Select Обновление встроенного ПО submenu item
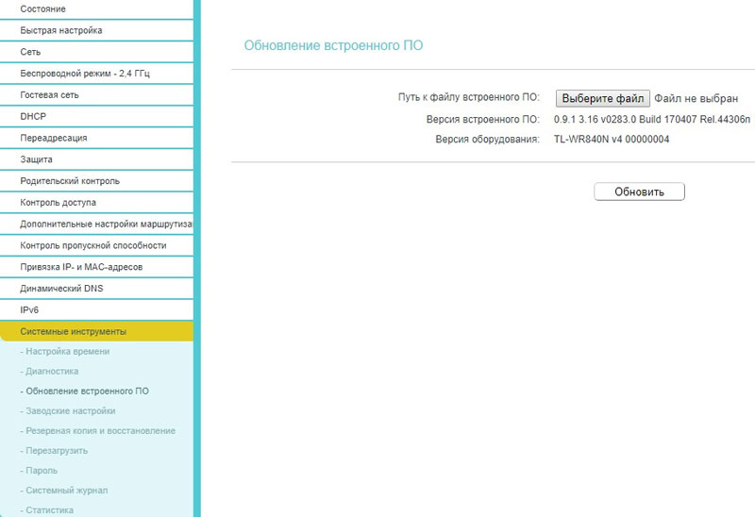Screen dimensions: 755x517 (x=85, y=391)
